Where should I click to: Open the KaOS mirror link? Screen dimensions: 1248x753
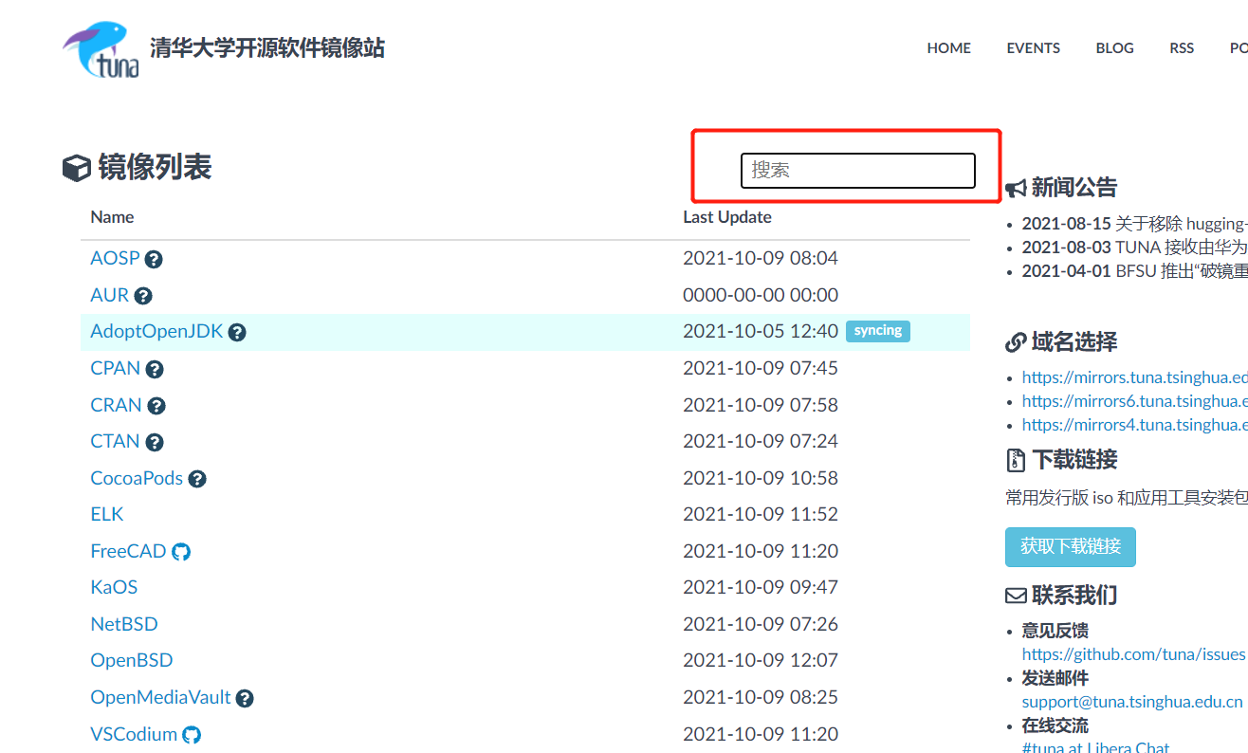114,587
